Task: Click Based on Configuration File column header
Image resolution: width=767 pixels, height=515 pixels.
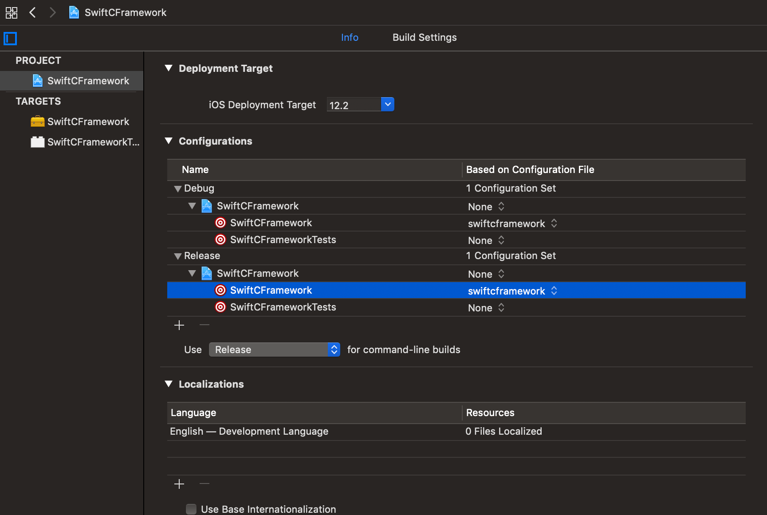Action: click(x=604, y=169)
